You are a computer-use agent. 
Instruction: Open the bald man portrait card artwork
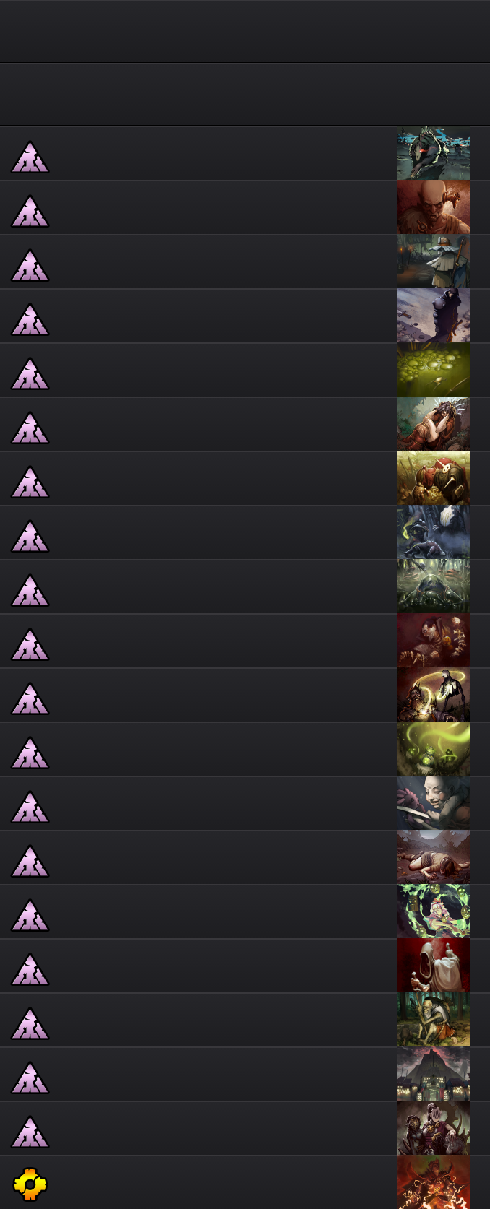coord(434,207)
